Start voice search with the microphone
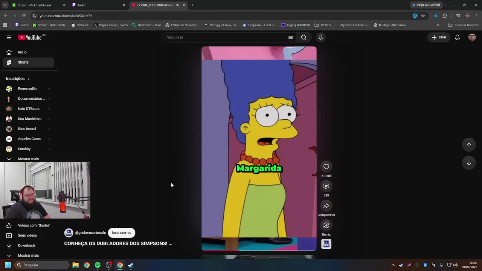The width and height of the screenshot is (482, 271). pos(321,37)
